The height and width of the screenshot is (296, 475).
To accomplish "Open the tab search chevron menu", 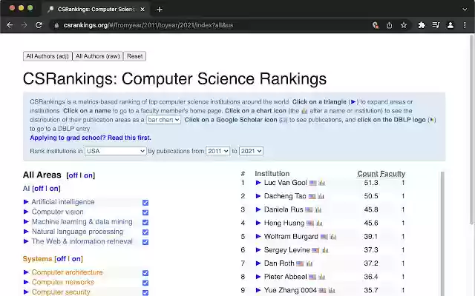I will tap(465, 10).
